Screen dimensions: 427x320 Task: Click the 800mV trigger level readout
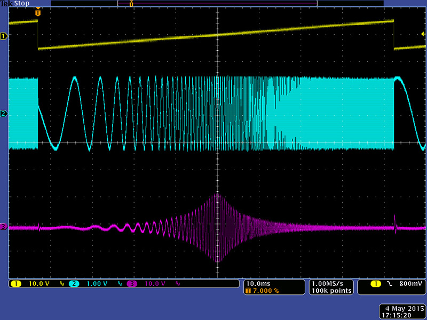409,284
